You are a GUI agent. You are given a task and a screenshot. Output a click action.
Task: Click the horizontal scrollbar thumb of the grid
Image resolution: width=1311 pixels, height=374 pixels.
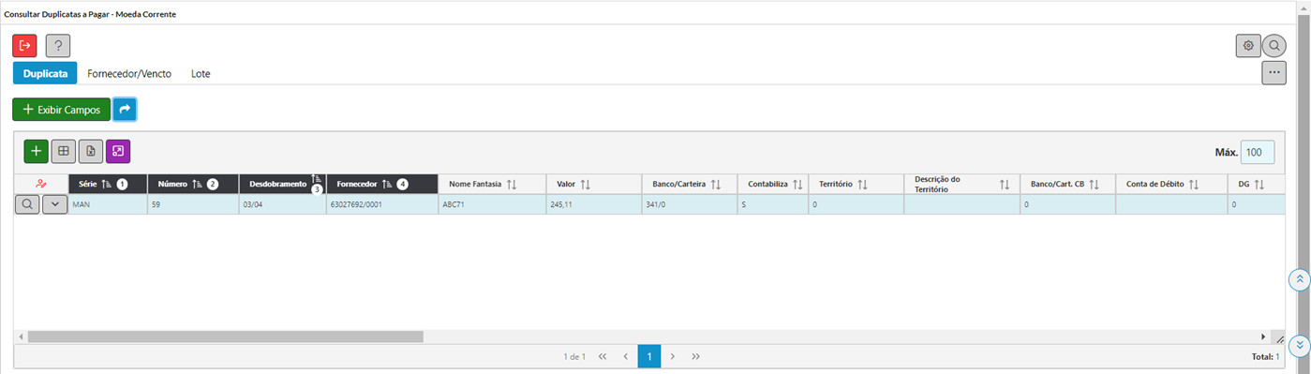point(225,336)
